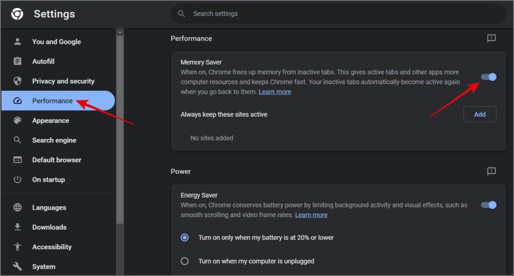Send feedback for the Power section
This screenshot has height=276, width=514.
click(491, 171)
